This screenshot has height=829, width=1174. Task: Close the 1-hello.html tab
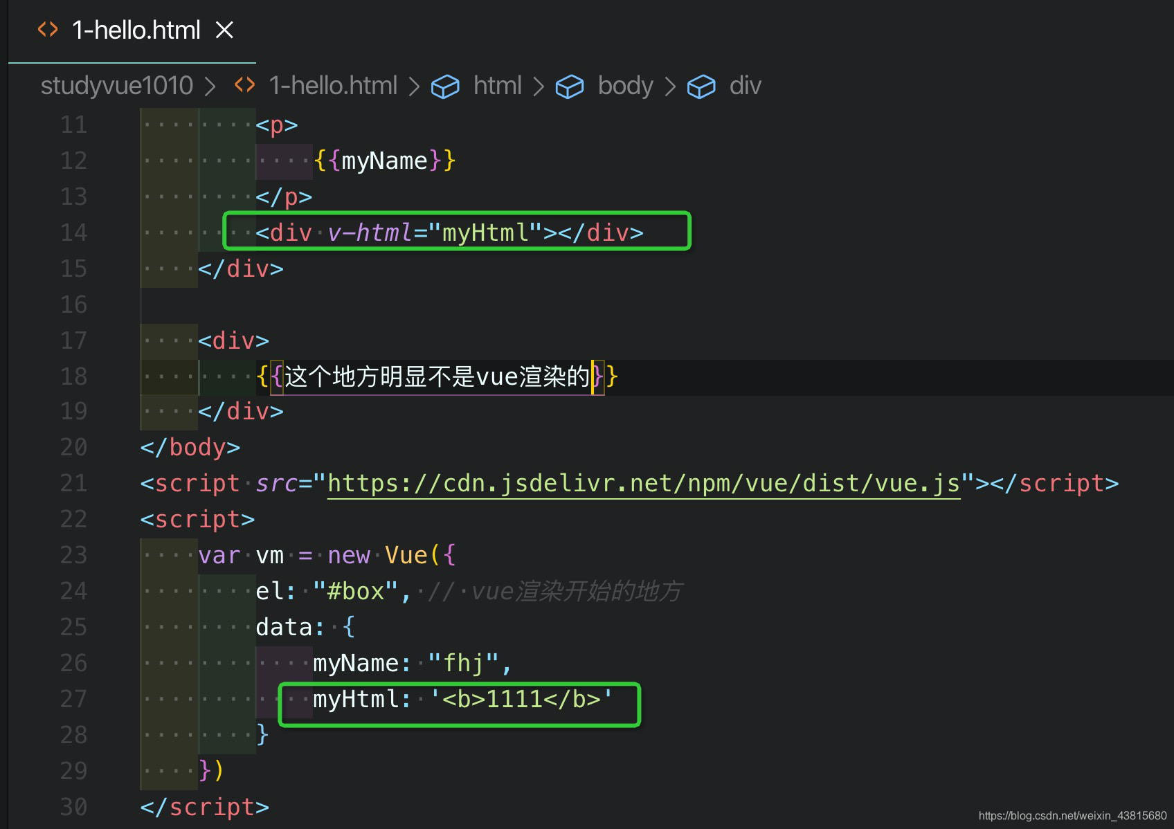(224, 30)
